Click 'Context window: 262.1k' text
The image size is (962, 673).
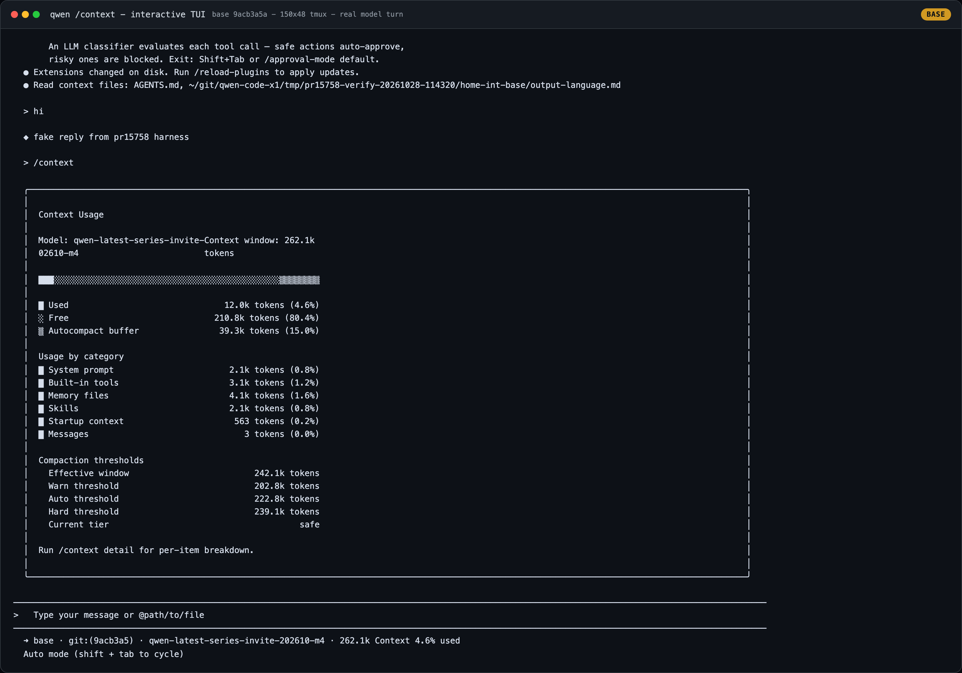click(x=259, y=240)
